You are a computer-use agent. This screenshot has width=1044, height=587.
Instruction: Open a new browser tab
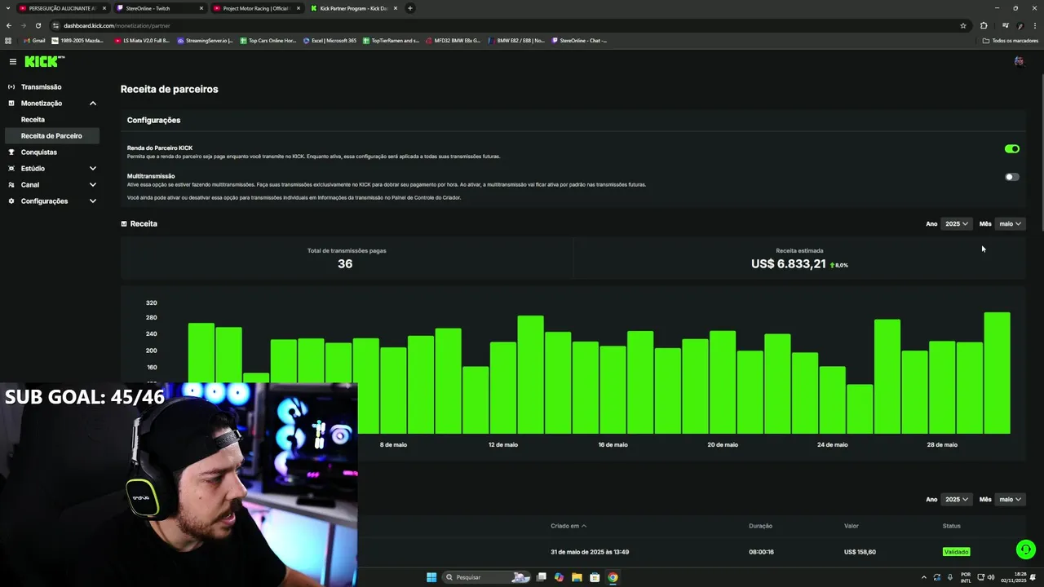pyautogui.click(x=410, y=8)
